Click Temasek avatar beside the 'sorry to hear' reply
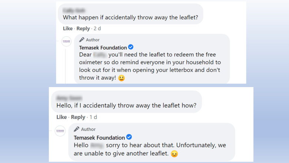This screenshot has height=163, width=289. click(x=60, y=131)
